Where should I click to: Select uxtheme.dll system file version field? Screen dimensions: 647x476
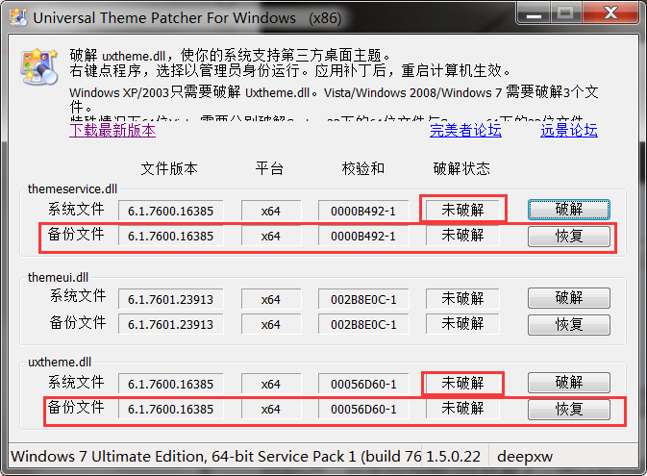pos(170,384)
